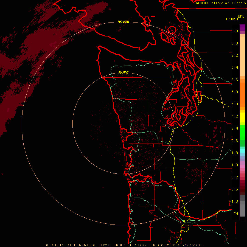Screen dimensions: 247x247
Task: Click the gray TH colorbar segment
Action: (242, 210)
